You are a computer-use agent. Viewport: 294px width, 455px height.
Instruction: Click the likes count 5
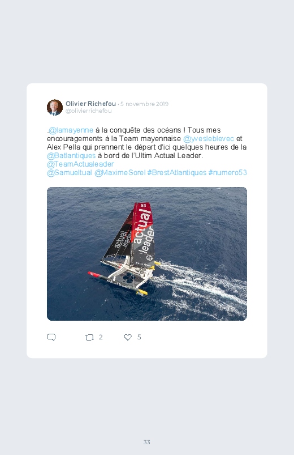pos(139,337)
